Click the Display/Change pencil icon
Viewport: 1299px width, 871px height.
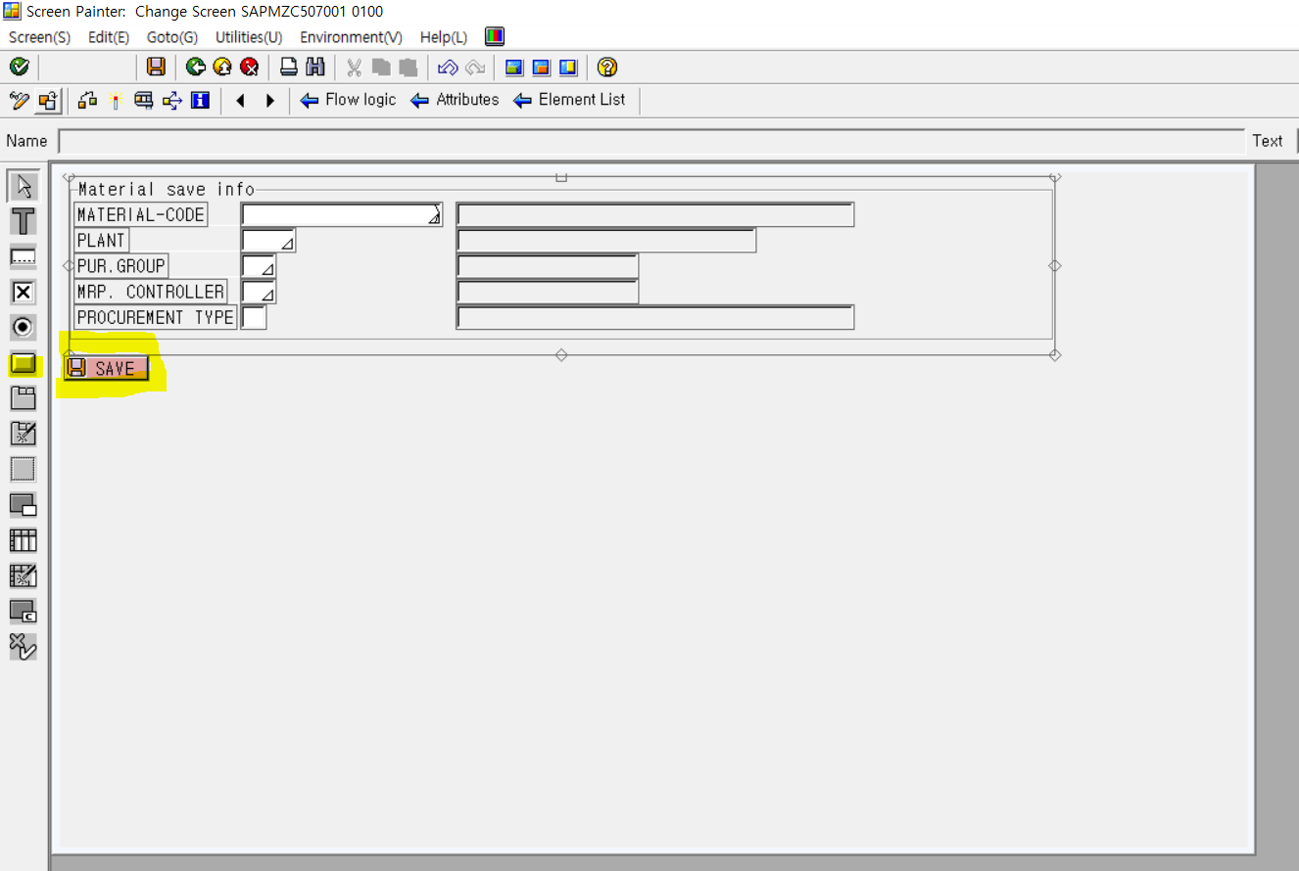[x=19, y=100]
